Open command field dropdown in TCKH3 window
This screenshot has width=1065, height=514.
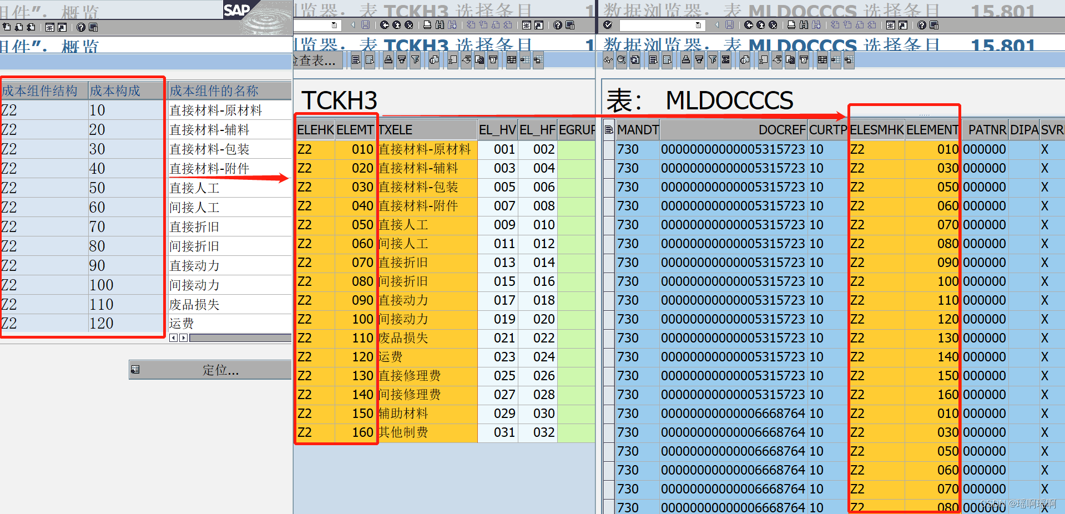(334, 25)
